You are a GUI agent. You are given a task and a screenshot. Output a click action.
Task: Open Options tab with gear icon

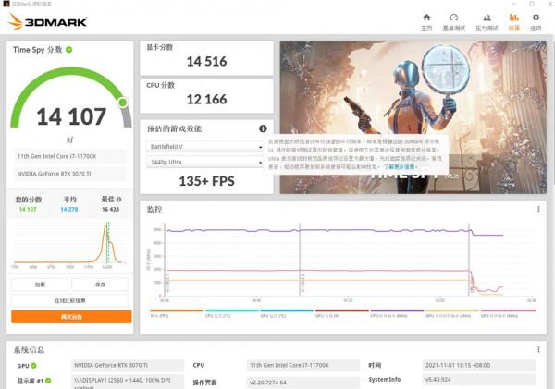pyautogui.click(x=536, y=22)
